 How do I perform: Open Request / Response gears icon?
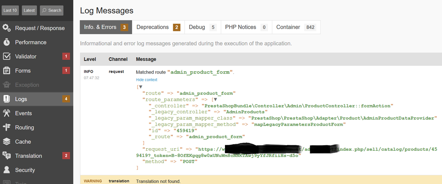[x=7, y=28]
